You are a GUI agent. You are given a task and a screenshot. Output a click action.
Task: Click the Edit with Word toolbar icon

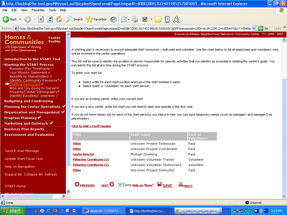[145, 19]
